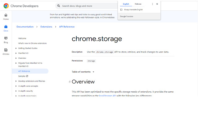Expand In depth: security section

pos(16,91)
